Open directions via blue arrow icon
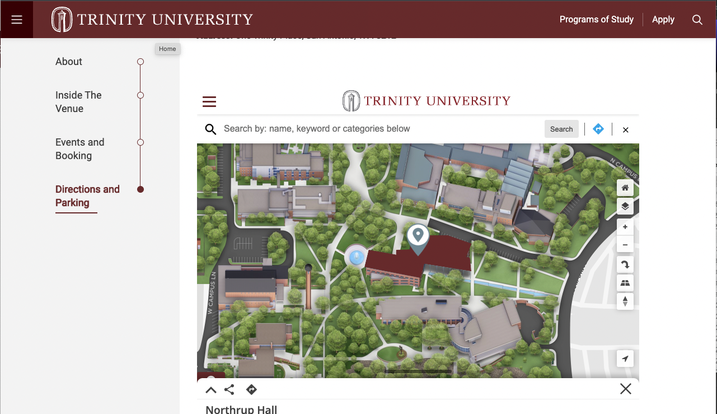 pyautogui.click(x=598, y=129)
